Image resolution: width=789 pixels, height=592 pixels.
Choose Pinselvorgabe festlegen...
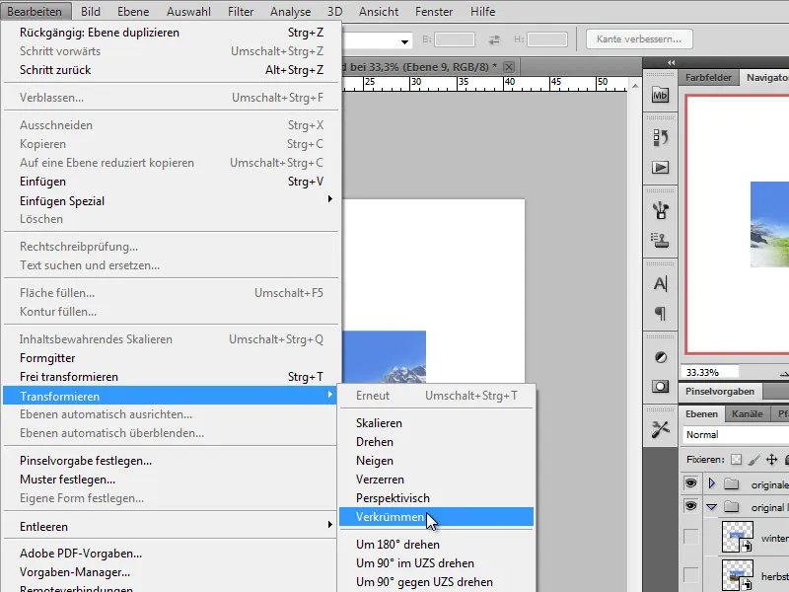(172, 461)
